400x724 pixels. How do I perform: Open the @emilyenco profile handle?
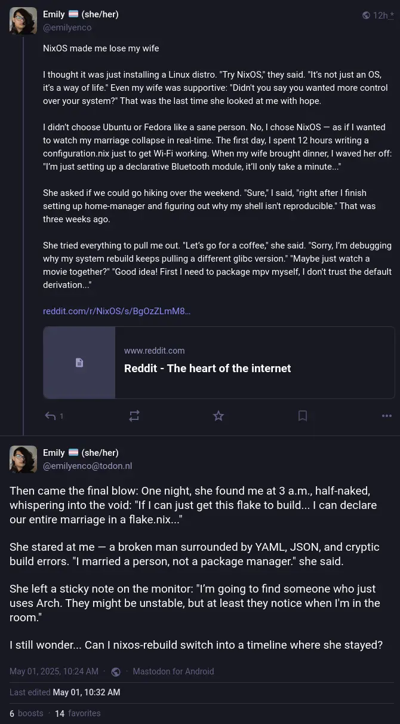[67, 27]
